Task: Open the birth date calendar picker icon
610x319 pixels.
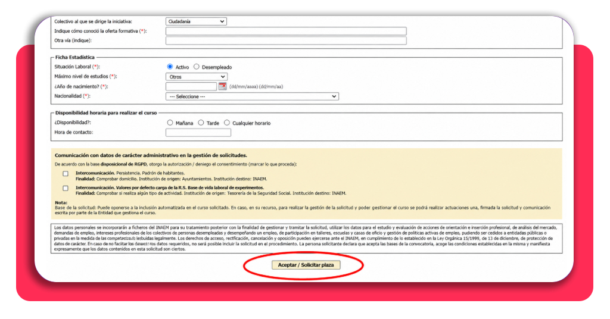Action: click(x=223, y=86)
